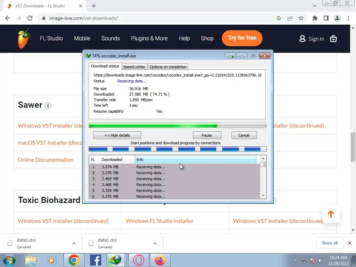Select the Download status tab
The width and height of the screenshot is (356, 267).
coord(105,66)
